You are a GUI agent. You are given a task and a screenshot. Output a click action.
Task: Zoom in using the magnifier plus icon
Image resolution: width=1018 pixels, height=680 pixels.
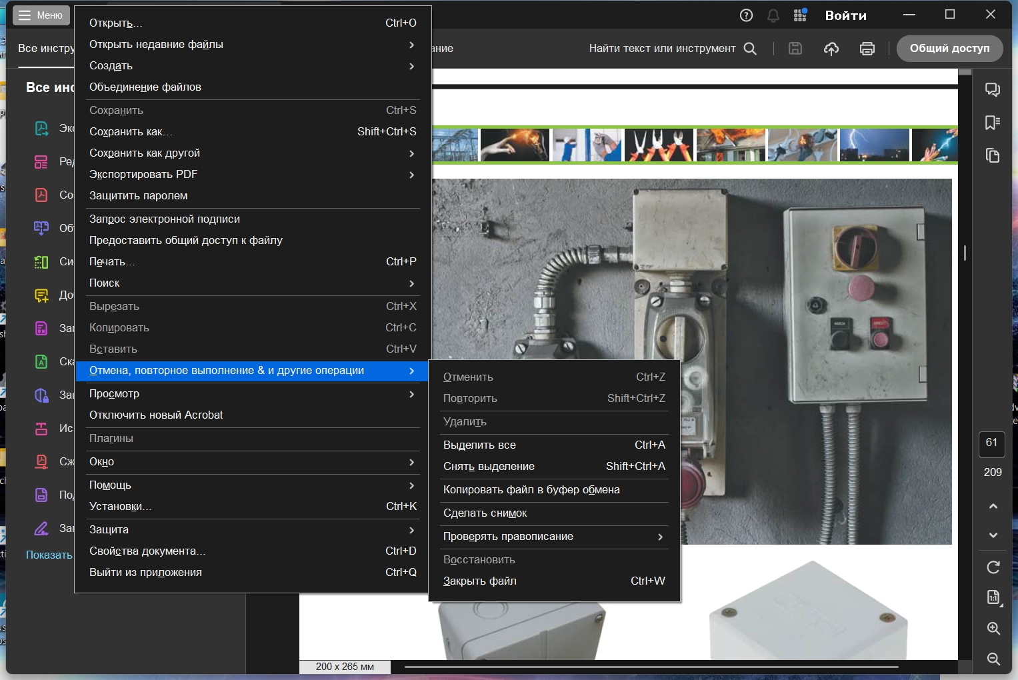click(x=993, y=628)
